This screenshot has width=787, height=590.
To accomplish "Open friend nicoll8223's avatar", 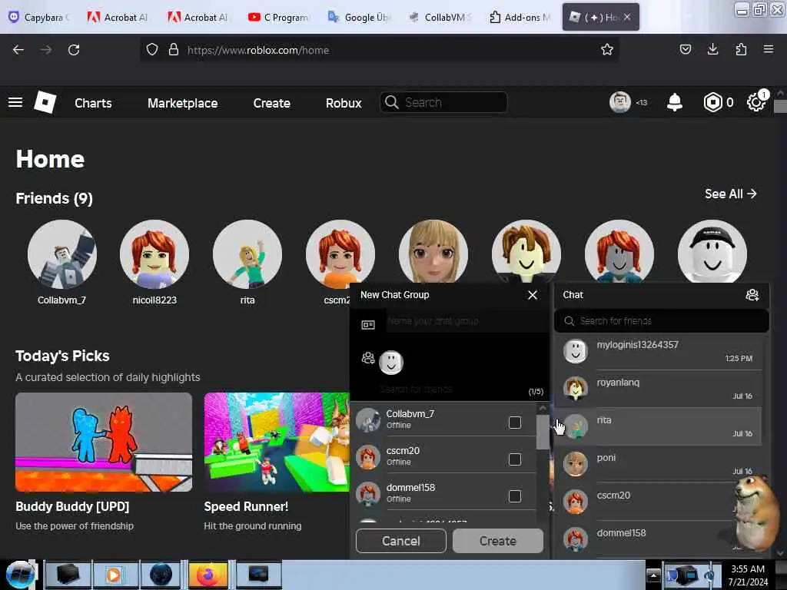I will 154,254.
